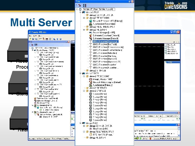The image size is (195, 146).
Task: Select topmost Storage [Rinex] entry in front tree
Action: (x=100, y=94)
